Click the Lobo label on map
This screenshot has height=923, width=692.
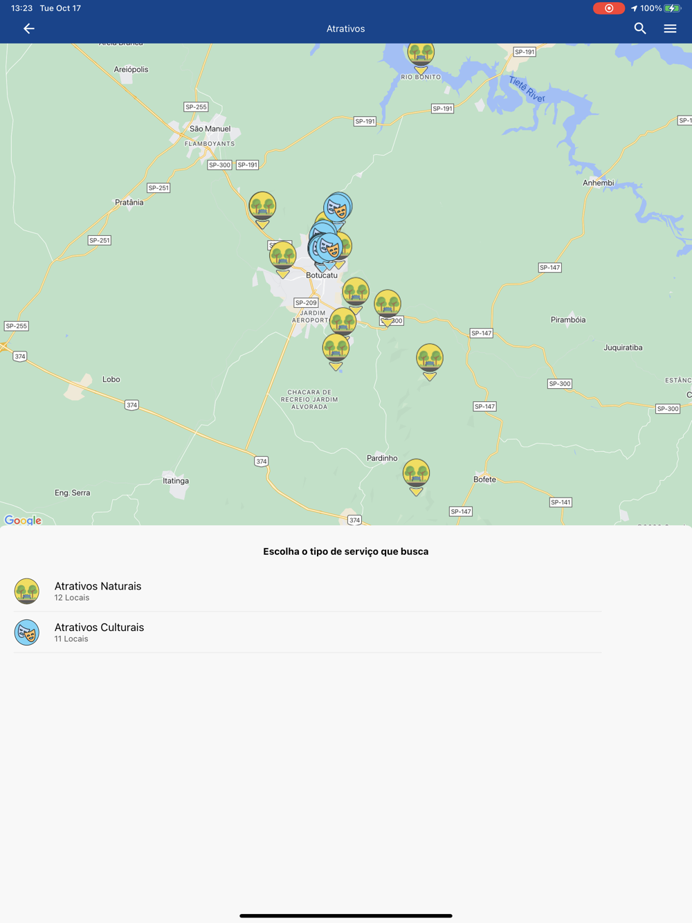pos(111,379)
